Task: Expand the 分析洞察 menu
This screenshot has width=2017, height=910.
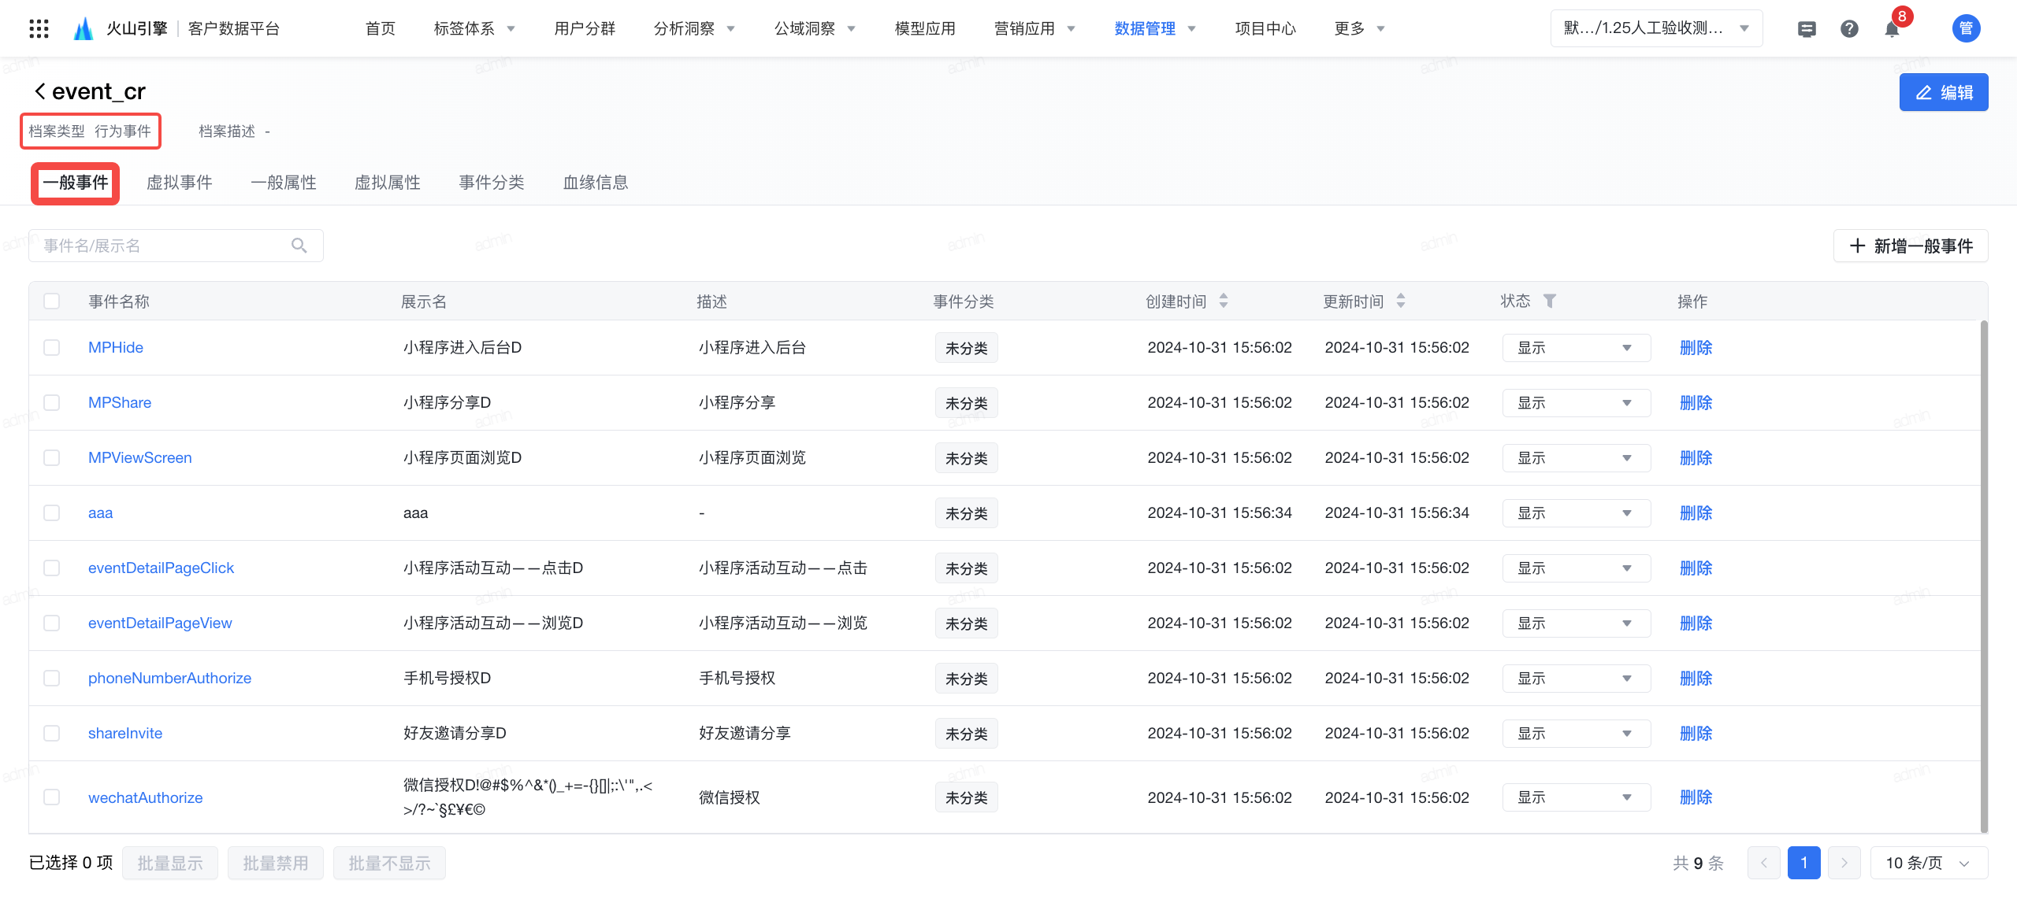Action: [x=694, y=28]
